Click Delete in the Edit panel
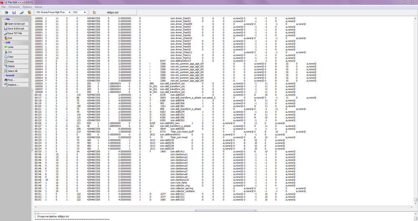418x221 pixels. click(10, 66)
